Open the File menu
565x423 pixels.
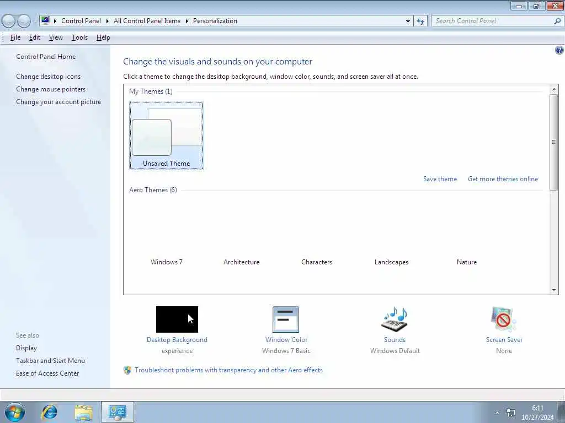(15, 37)
